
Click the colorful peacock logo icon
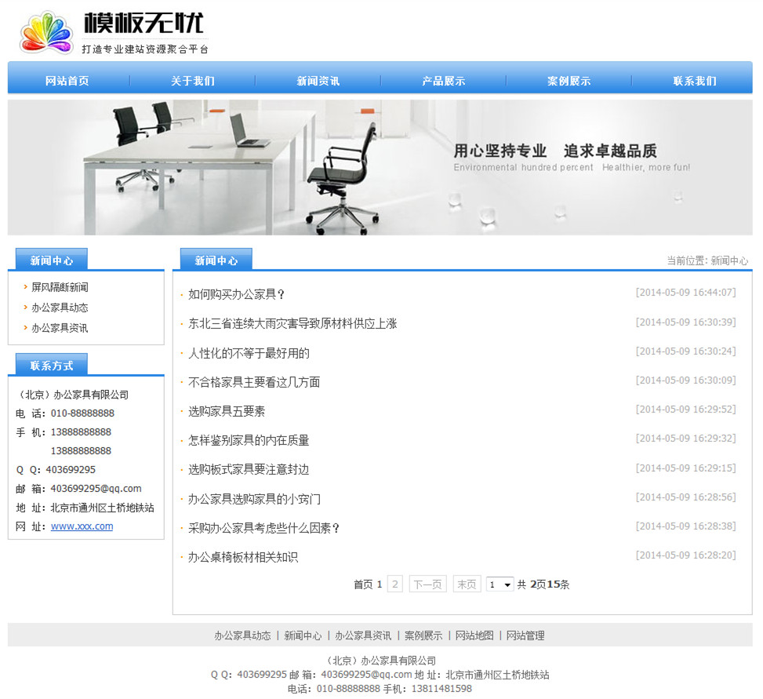pyautogui.click(x=45, y=33)
